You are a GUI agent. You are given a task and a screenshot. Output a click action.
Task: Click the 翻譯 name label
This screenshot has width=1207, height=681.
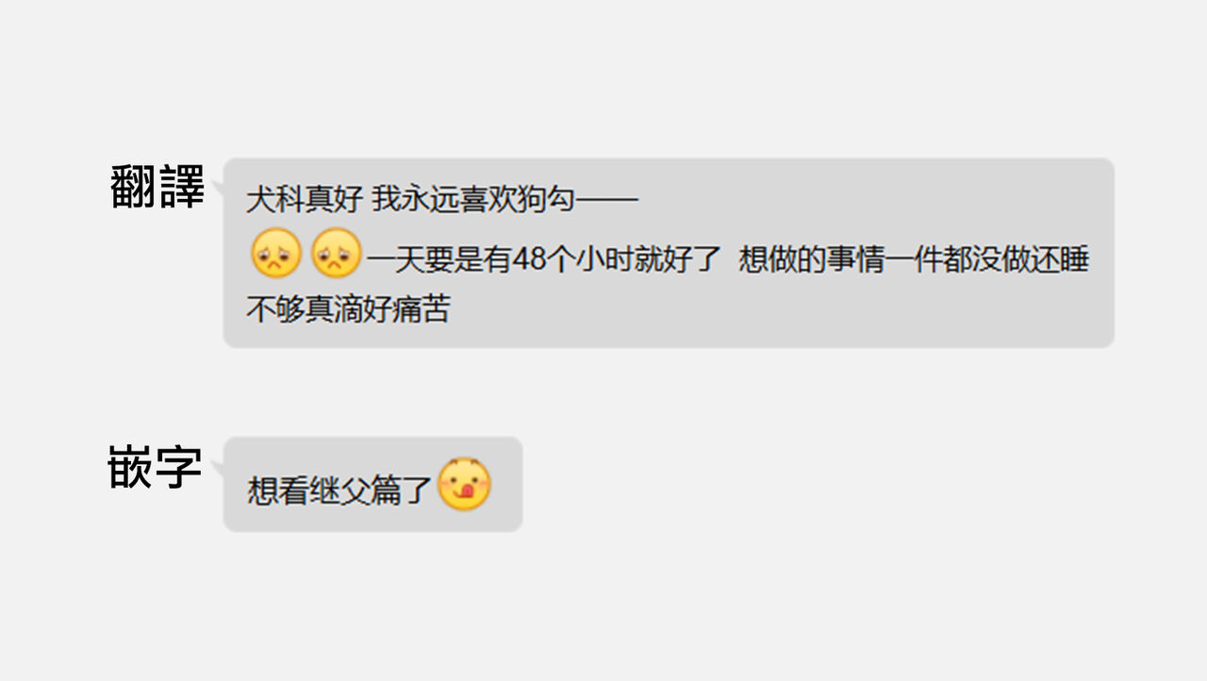[157, 187]
